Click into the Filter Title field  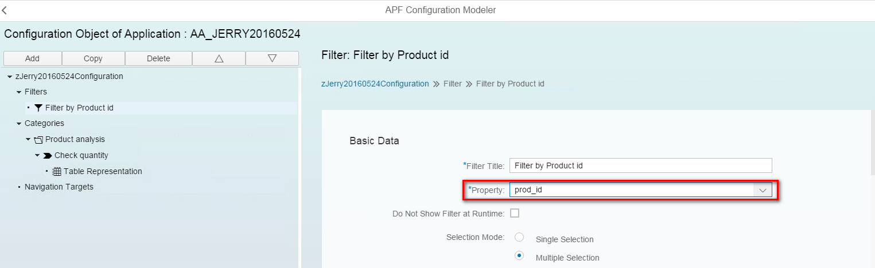click(x=640, y=165)
